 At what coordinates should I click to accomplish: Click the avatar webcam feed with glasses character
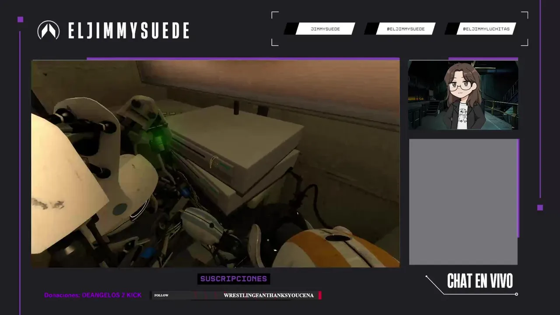coord(463,95)
